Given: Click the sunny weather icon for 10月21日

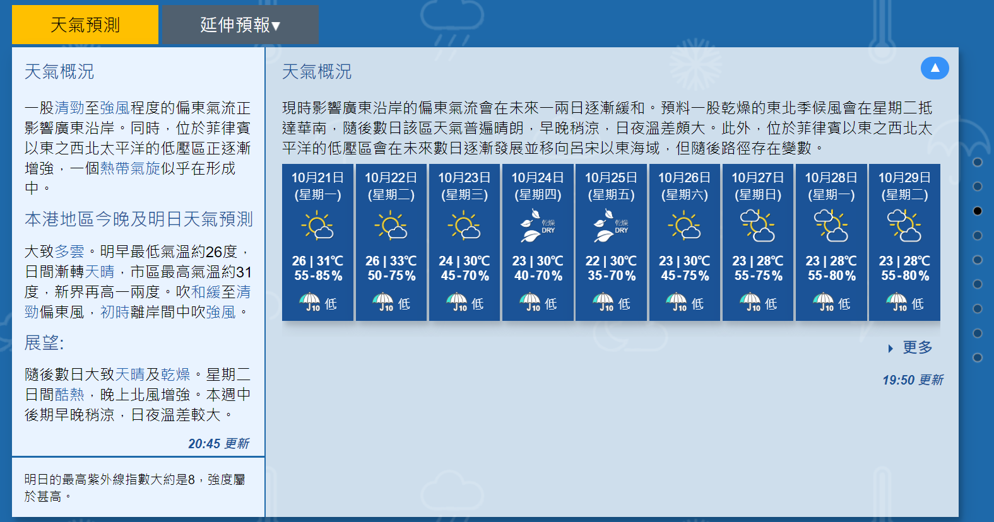Looking at the screenshot, I should coord(317,226).
